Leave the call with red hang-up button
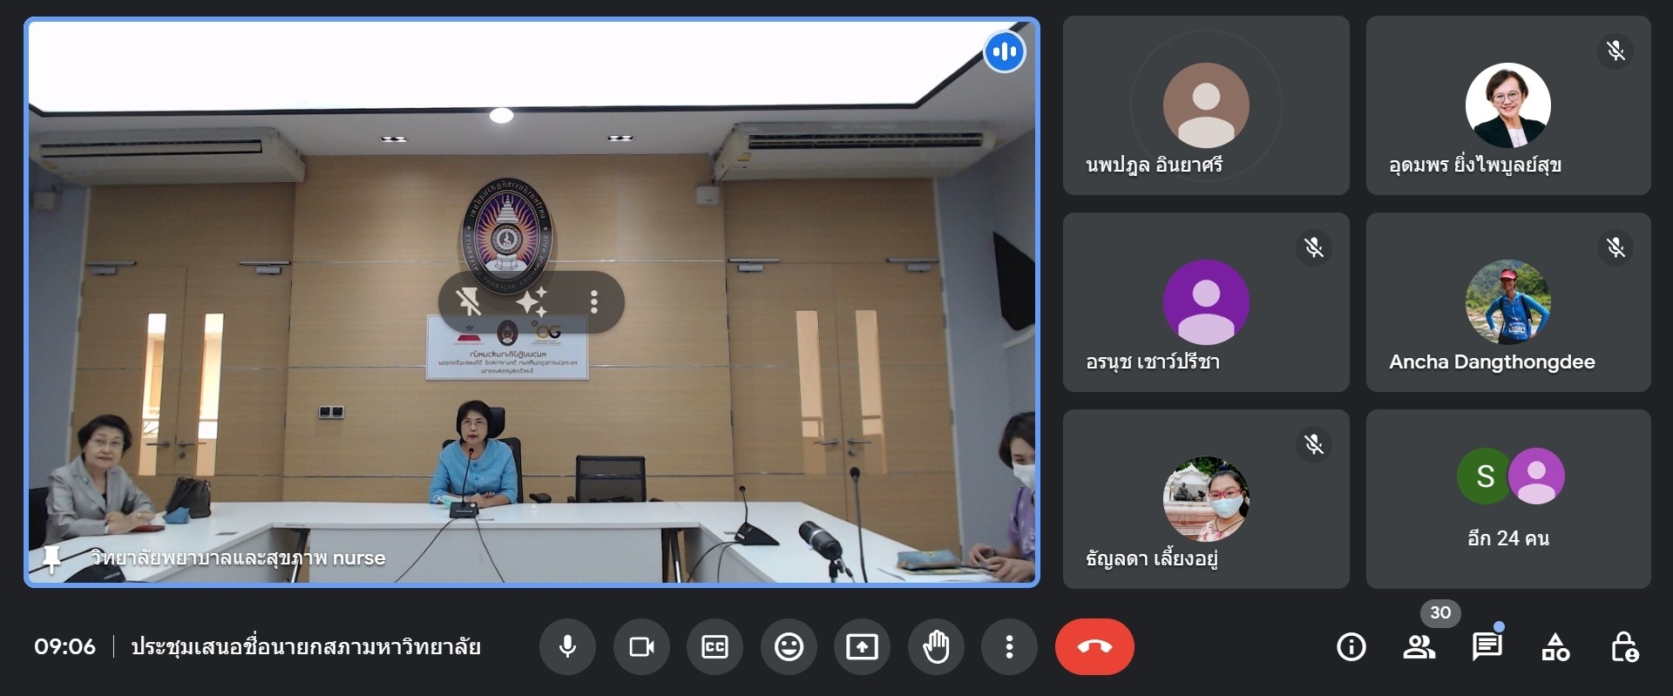The height and width of the screenshot is (696, 1673). (x=1094, y=646)
